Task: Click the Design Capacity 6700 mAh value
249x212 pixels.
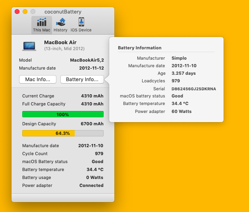Action: [92, 124]
